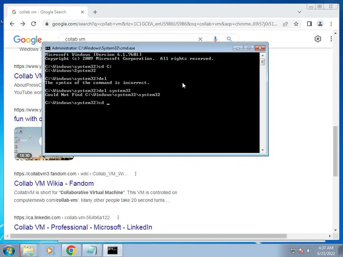Click cmd scrollbar up arrow
343x257 pixels.
[x=263, y=56]
